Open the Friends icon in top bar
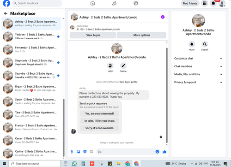Screen dimensions: 231x167 114,3
